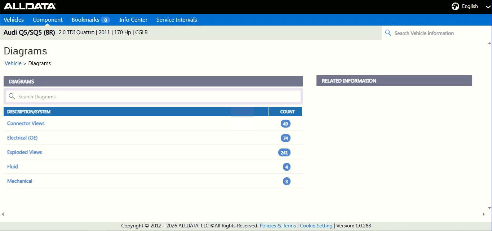492x231 pixels.
Task: Click the Exploded Views count badge 241
Action: (x=284, y=152)
